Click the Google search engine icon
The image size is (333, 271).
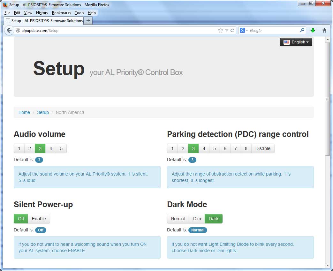click(242, 30)
